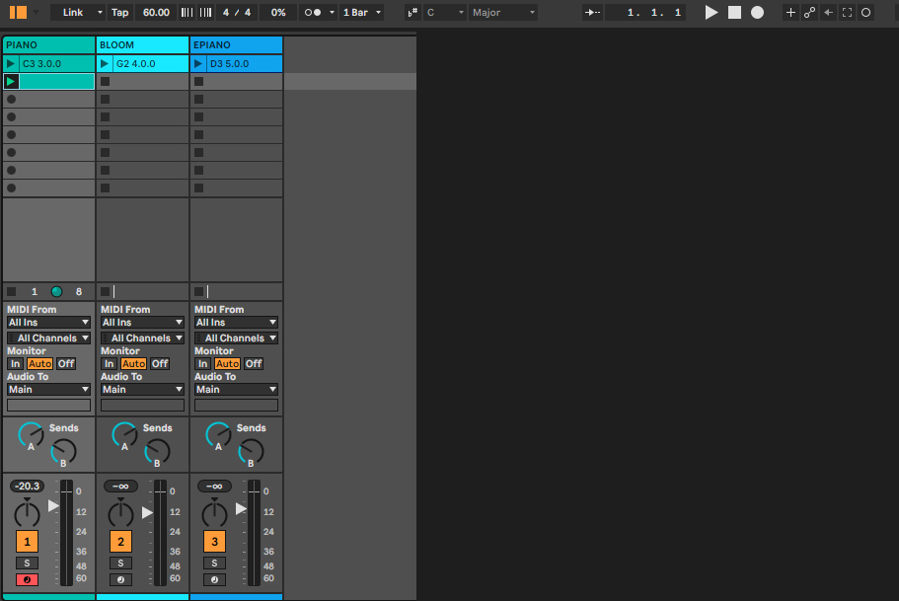This screenshot has width=899, height=601.
Task: Solo the BLOOM track
Action: click(x=120, y=563)
